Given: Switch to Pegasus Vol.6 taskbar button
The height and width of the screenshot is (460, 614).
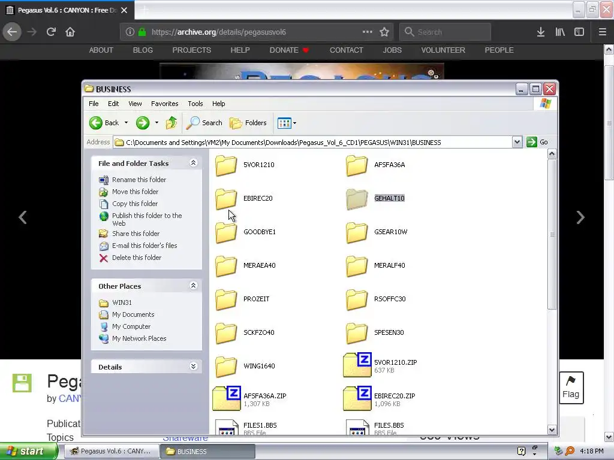Looking at the screenshot, I should point(111,452).
